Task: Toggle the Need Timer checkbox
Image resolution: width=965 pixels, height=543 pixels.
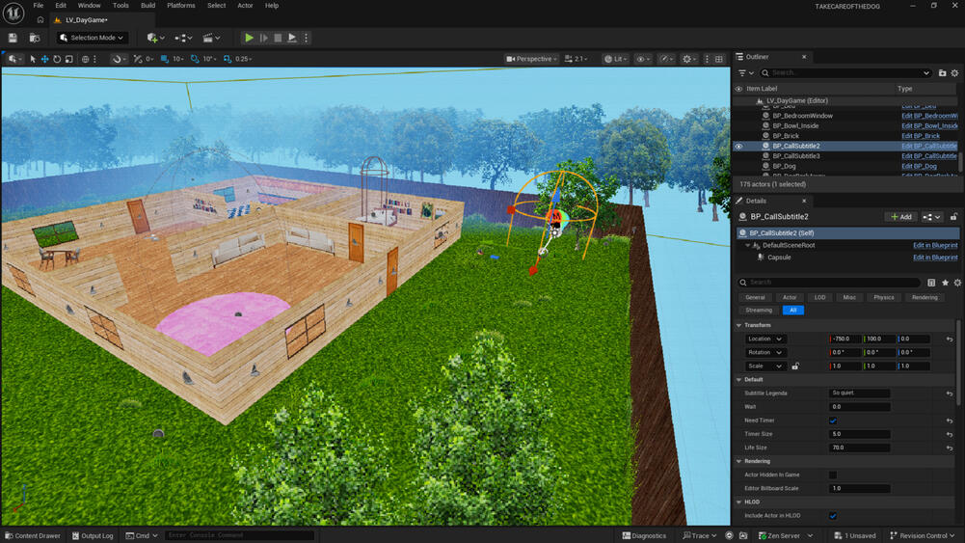Action: tap(833, 421)
